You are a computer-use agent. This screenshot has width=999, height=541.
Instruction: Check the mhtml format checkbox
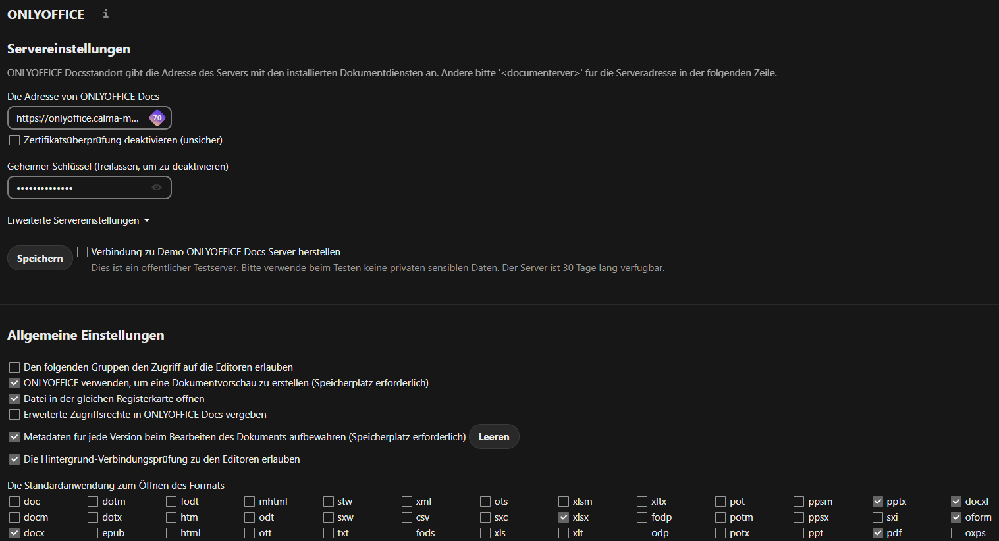(x=250, y=502)
